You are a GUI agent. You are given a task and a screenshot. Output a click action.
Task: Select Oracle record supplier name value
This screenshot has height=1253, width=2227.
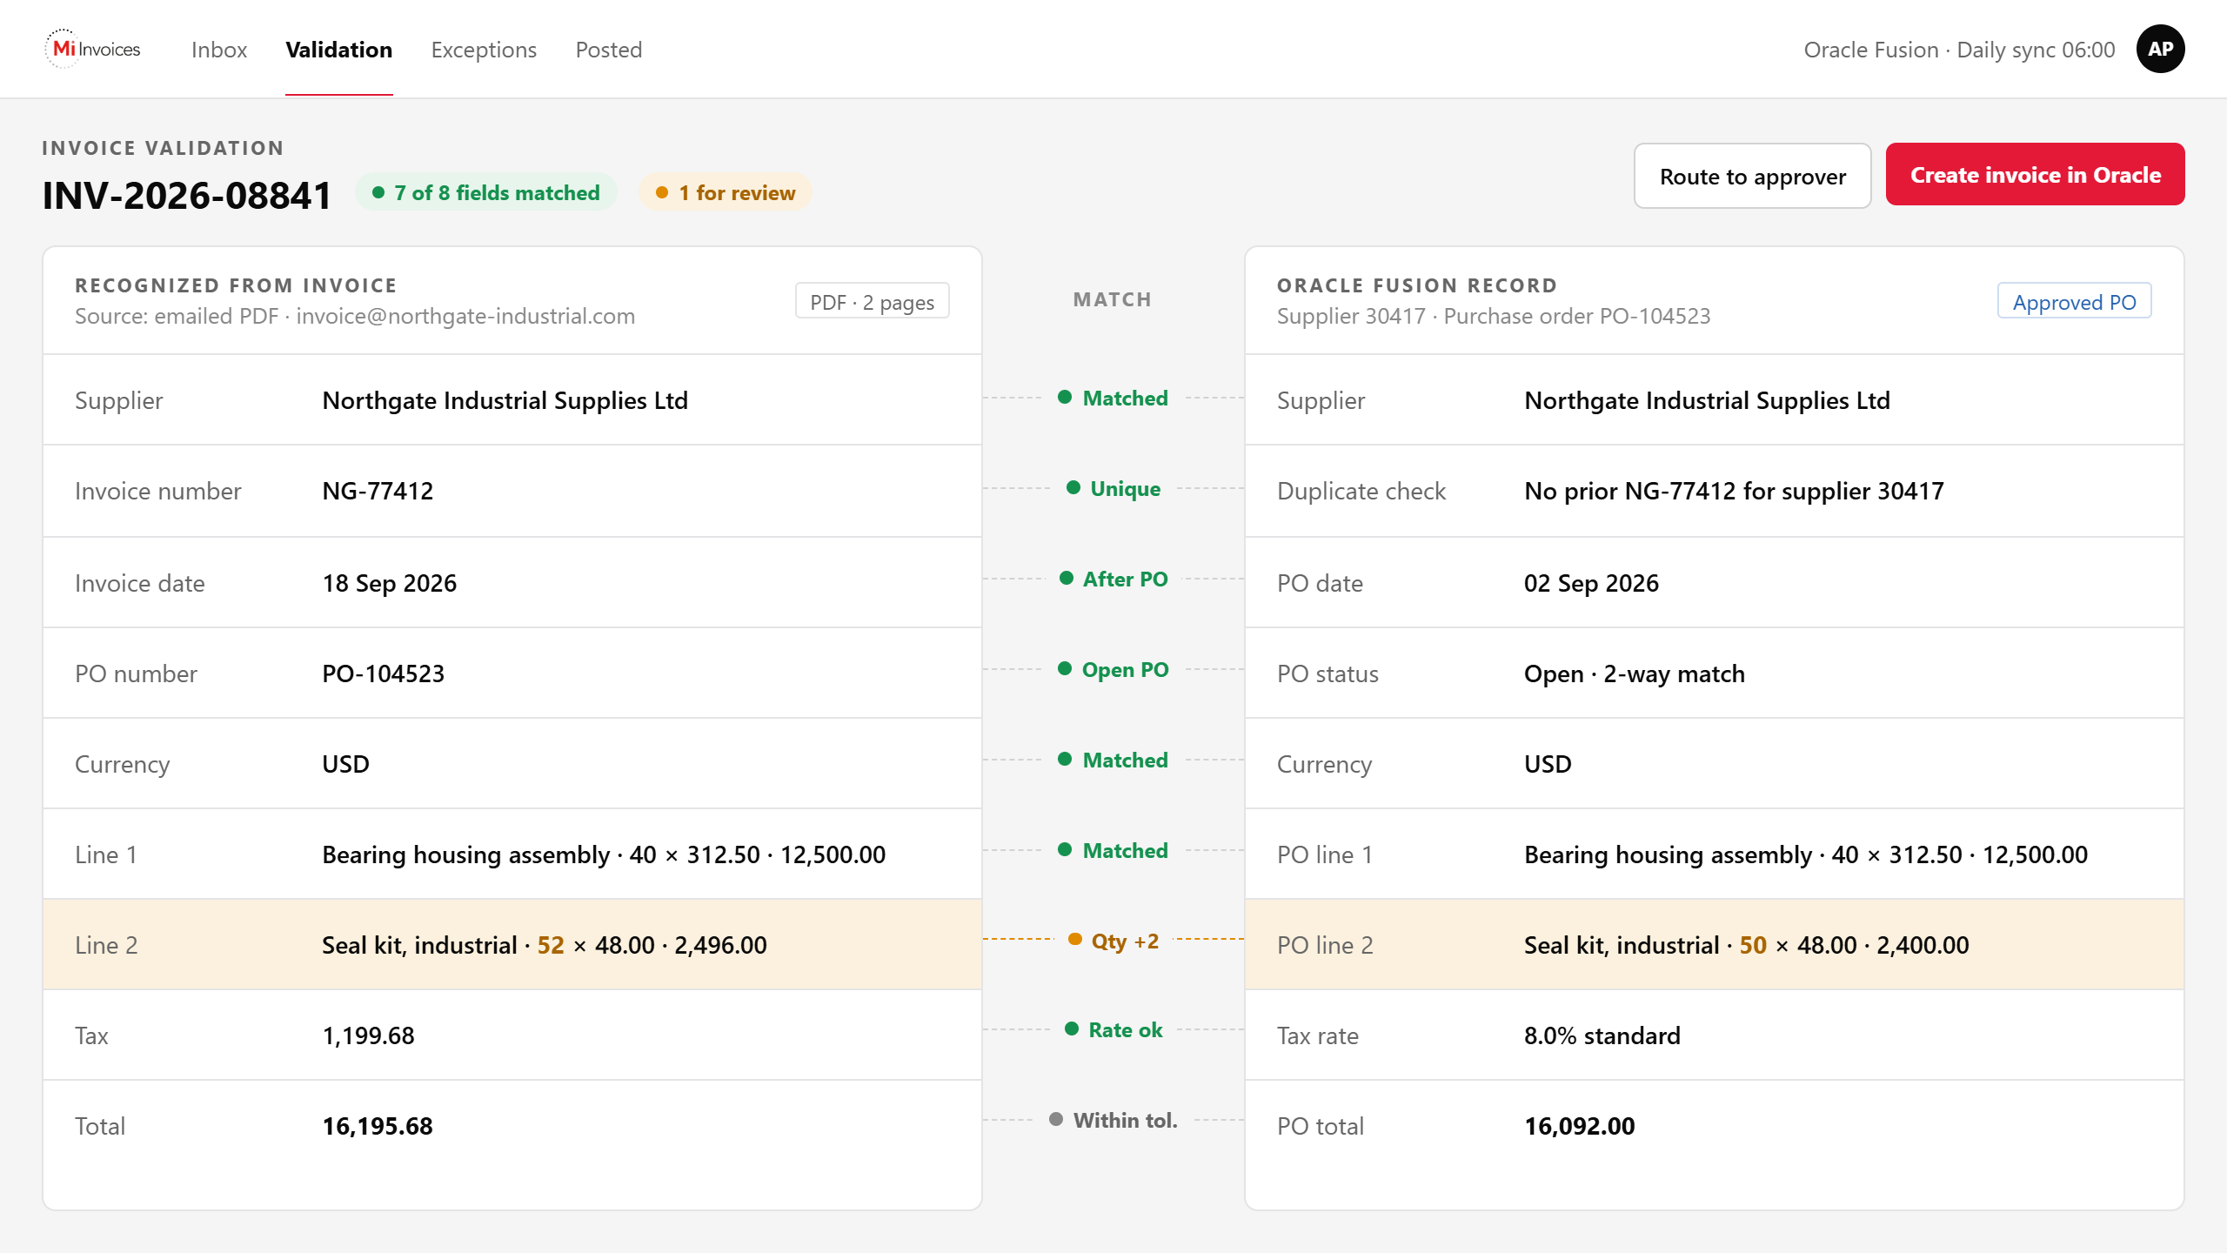pos(1707,400)
